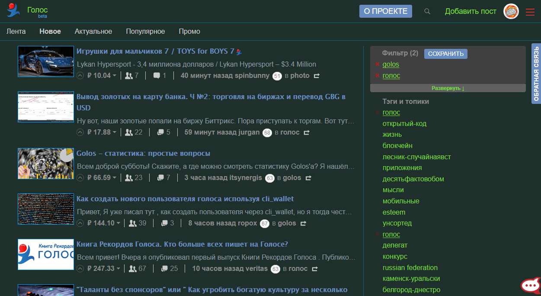Screen dimensions: 541x296
Task: Show voters icon with 22 votes
Action: click(x=128, y=132)
